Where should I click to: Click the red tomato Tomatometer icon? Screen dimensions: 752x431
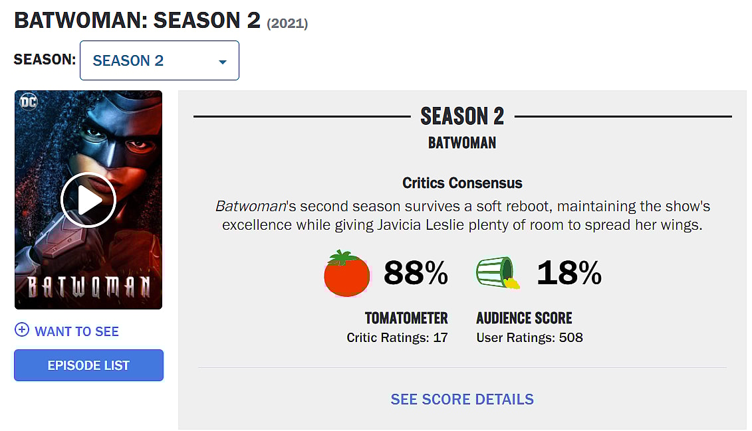click(346, 274)
